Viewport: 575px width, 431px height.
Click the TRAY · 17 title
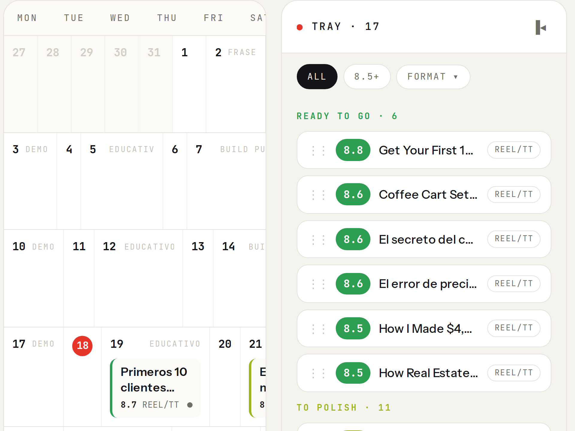[346, 27]
